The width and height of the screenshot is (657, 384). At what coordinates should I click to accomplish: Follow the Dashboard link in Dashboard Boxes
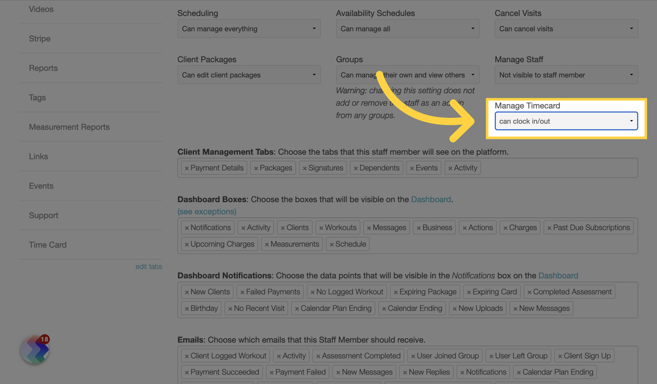[431, 199]
